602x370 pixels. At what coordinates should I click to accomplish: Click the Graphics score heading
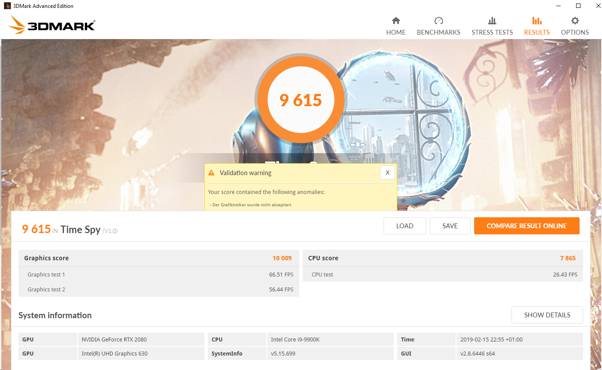pos(47,258)
